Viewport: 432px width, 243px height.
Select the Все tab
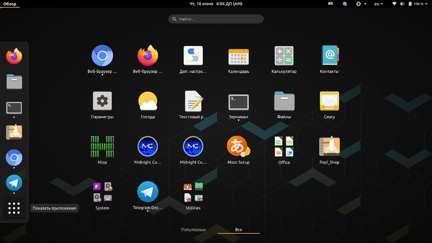[239, 230]
